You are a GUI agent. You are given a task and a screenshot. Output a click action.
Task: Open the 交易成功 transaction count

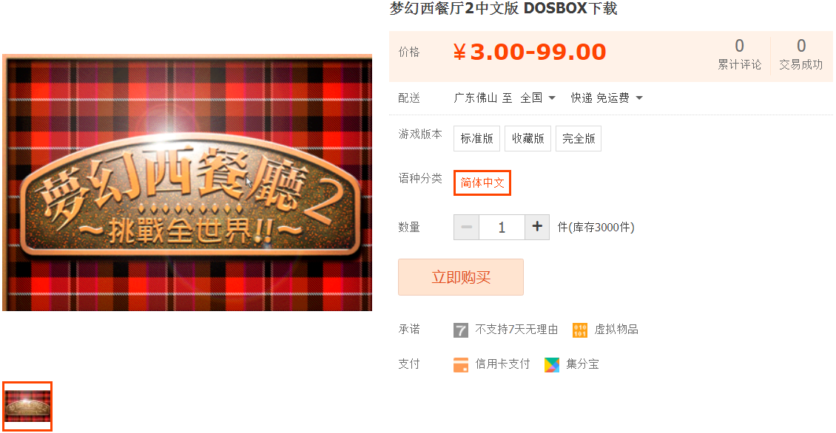[800, 55]
